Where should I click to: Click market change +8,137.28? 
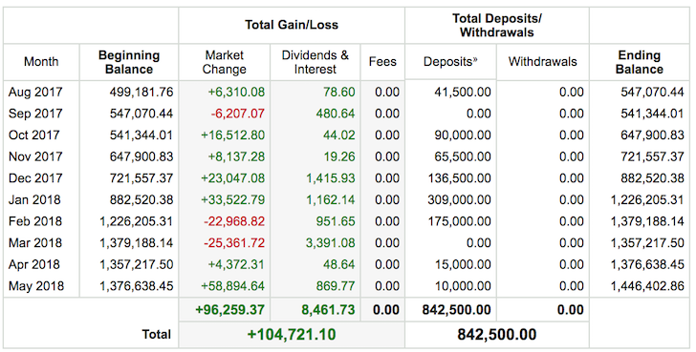(x=236, y=156)
